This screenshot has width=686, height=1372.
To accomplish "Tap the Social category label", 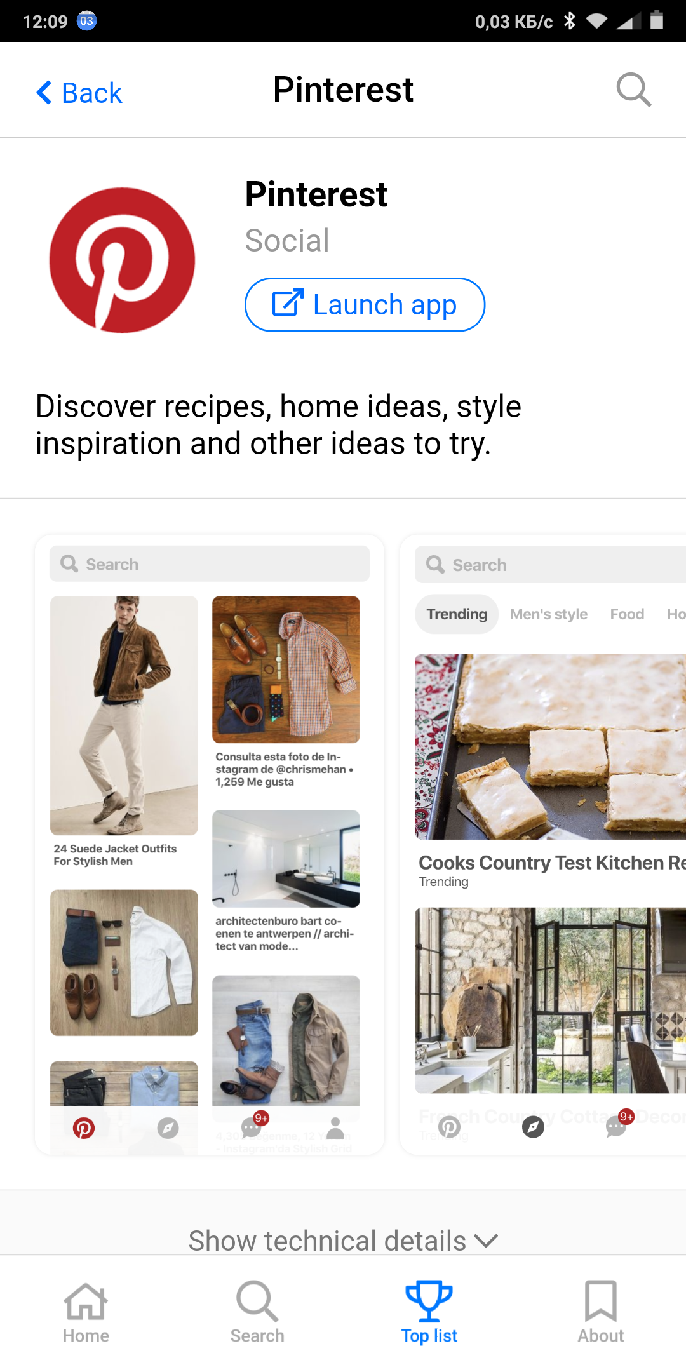I will 287,241.
